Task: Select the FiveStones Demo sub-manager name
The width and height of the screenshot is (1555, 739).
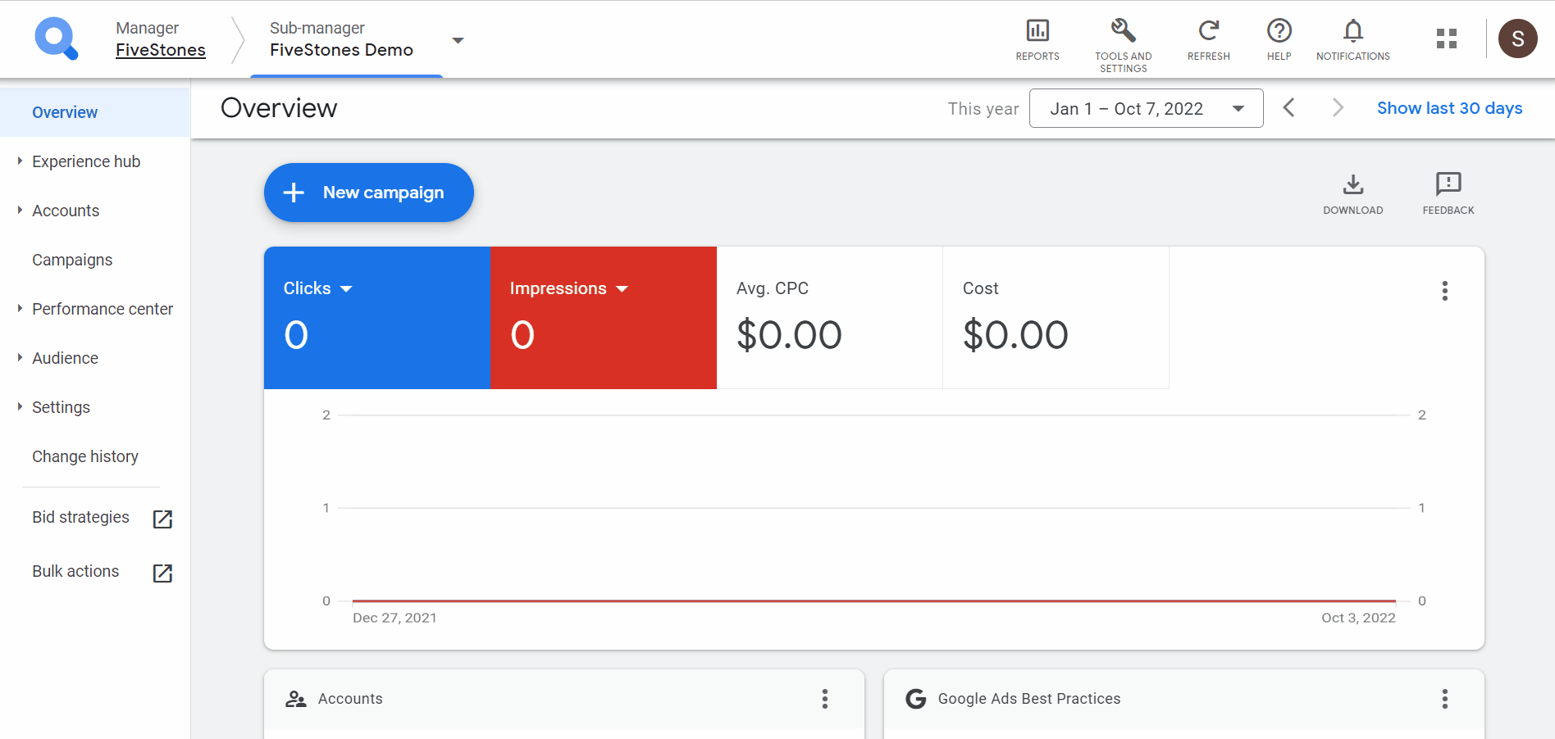Action: tap(341, 50)
